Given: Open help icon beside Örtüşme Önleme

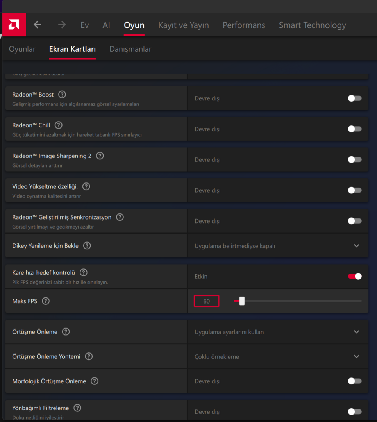Looking at the screenshot, I should (x=66, y=332).
